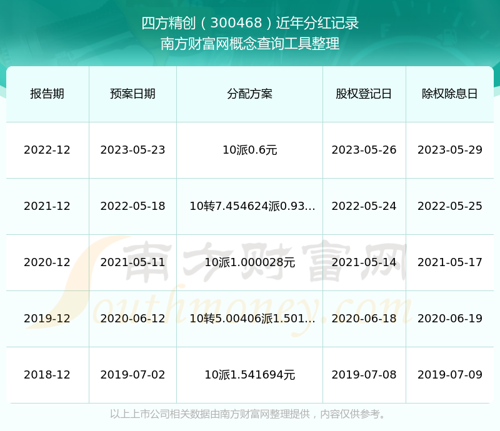Click the date cell 2023-05-29
Screen dimensions: 500x431
click(x=449, y=150)
